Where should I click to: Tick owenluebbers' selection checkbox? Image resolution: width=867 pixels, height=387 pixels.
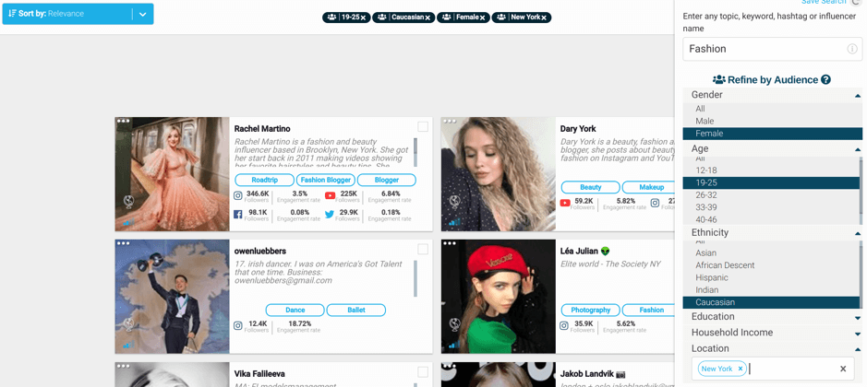coord(423,250)
